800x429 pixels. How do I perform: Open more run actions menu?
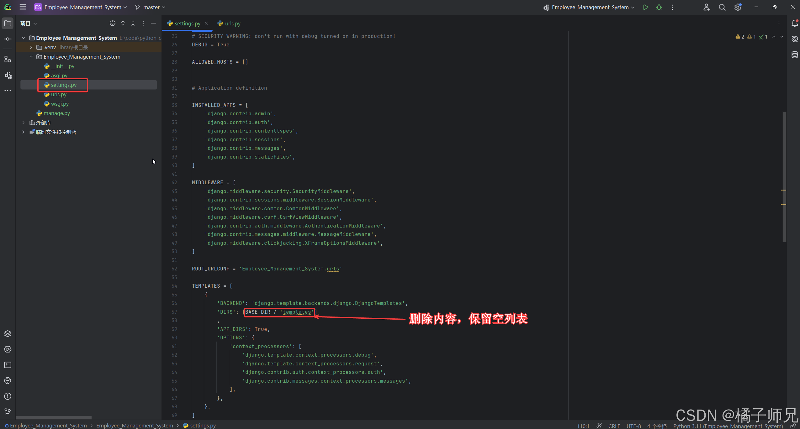click(x=672, y=7)
